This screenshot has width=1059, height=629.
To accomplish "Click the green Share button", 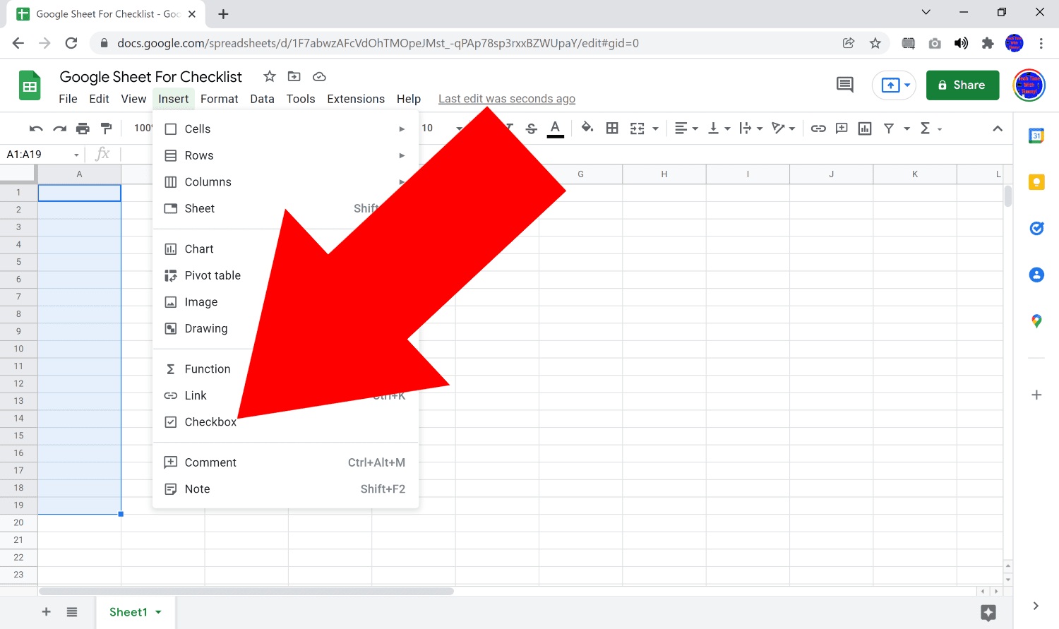I will (962, 85).
